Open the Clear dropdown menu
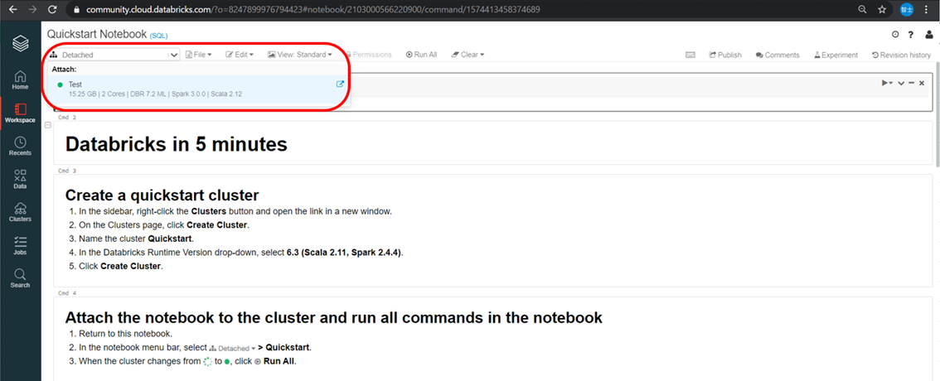The width and height of the screenshot is (940, 381). click(x=468, y=55)
